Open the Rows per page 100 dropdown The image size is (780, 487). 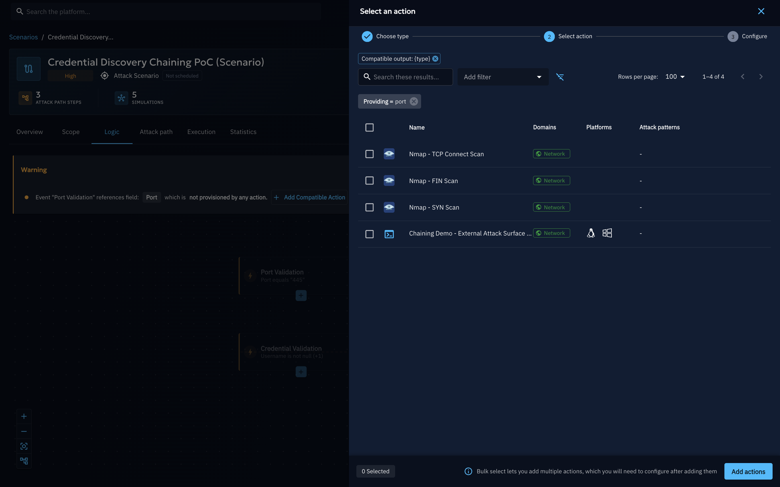(x=675, y=77)
